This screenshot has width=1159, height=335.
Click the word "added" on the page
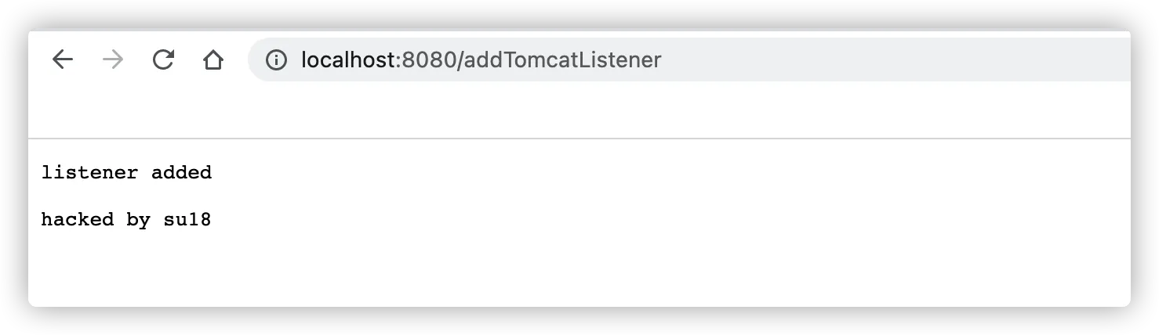[x=181, y=172]
